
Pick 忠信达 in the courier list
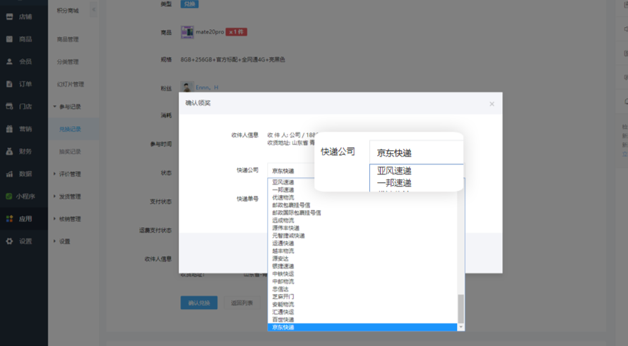(362, 289)
